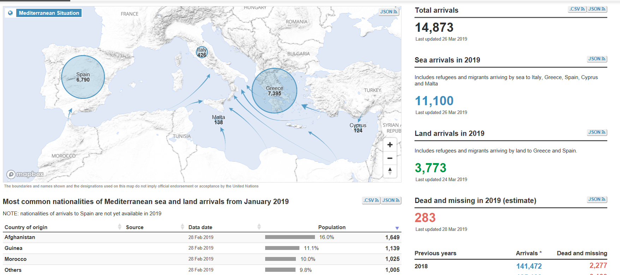The height and width of the screenshot is (275, 620).
Task: Click the Dead and missing column header
Action: 582,253
